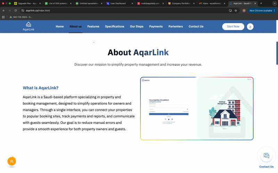Click the browser back arrow

pos(4,11)
